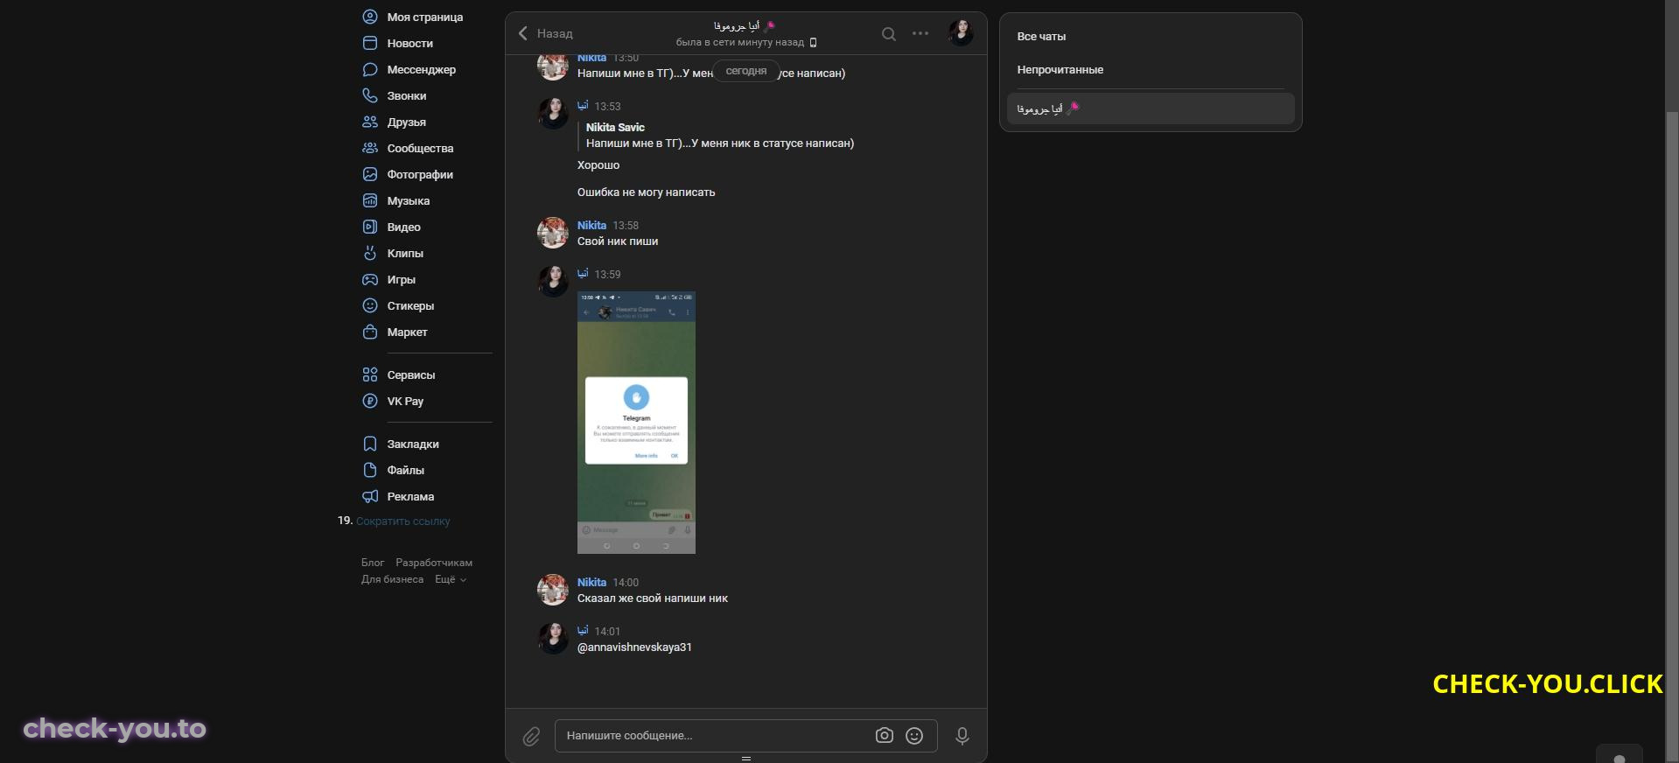Image resolution: width=1679 pixels, height=763 pixels.
Task: Go back with the Назад button
Action: click(545, 33)
